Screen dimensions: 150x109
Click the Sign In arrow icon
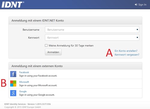136,5
